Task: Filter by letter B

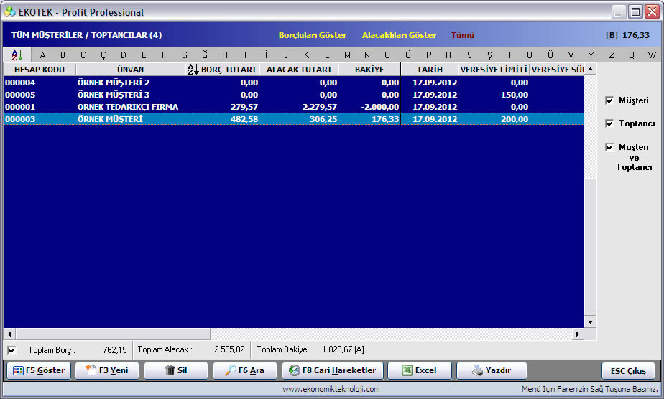Action: click(63, 55)
